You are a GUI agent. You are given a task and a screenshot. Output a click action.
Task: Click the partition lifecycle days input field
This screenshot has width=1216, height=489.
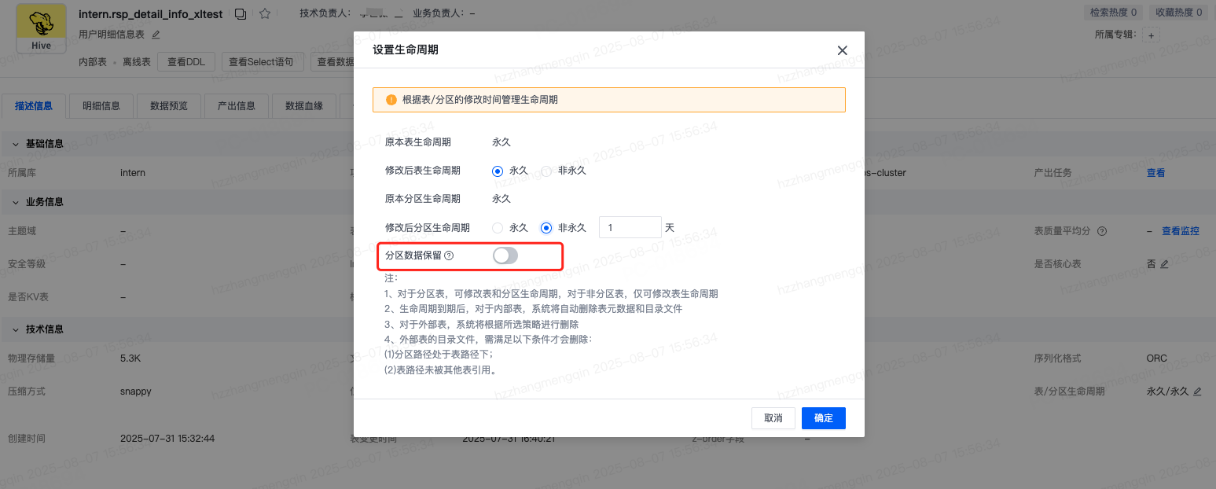[630, 228]
